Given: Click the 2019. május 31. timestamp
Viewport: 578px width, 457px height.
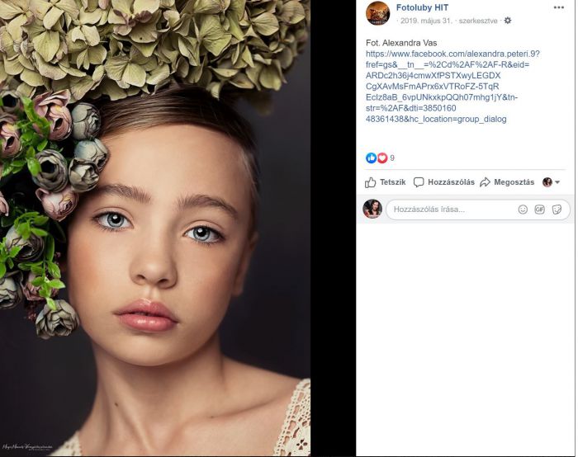Looking at the screenshot, I should (426, 21).
